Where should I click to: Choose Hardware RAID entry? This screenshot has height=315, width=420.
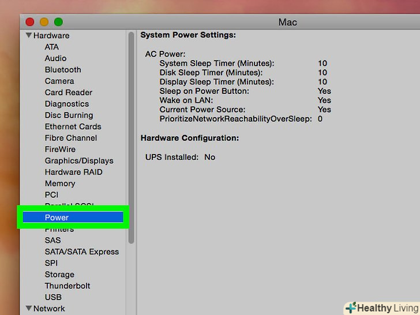tap(74, 172)
